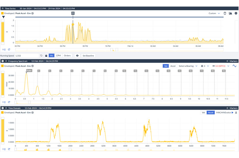Click the Ruler marker on the spectrum
Viewport: 239px width, 158px height.
[29, 71]
